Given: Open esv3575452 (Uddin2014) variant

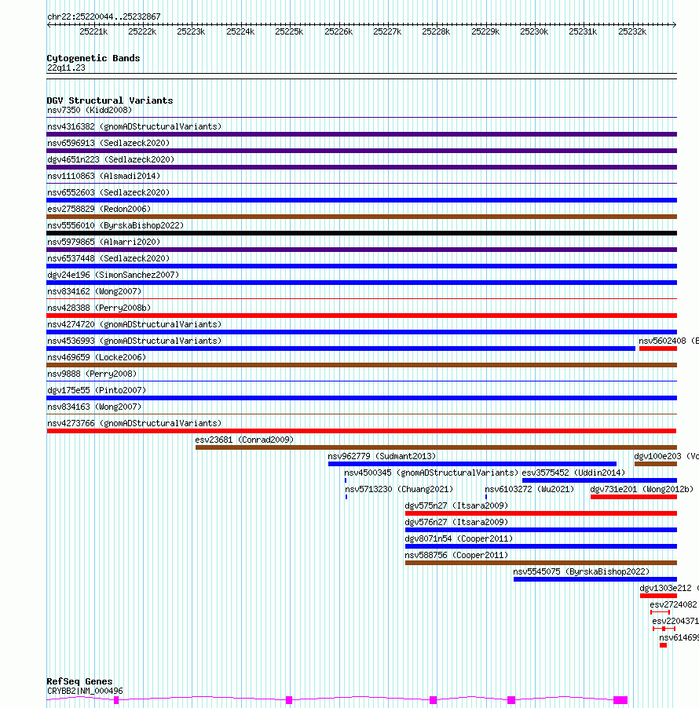Looking at the screenshot, I should point(573,473).
